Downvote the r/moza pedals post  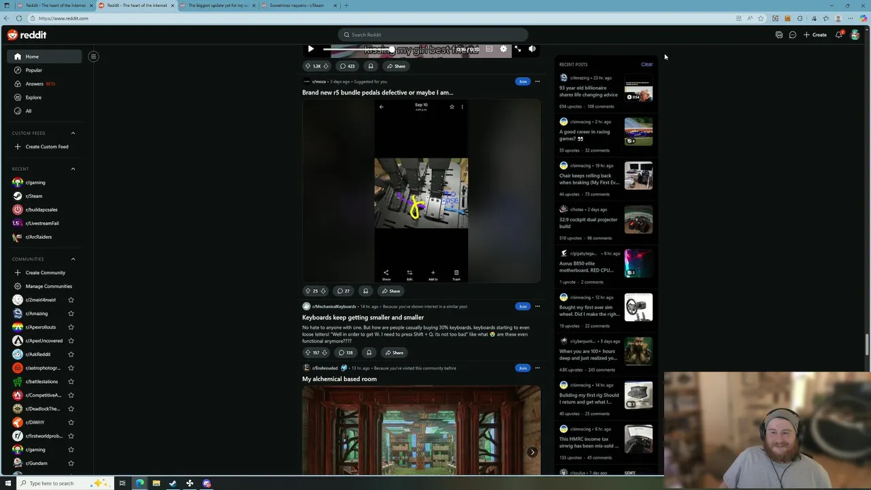tap(323, 291)
